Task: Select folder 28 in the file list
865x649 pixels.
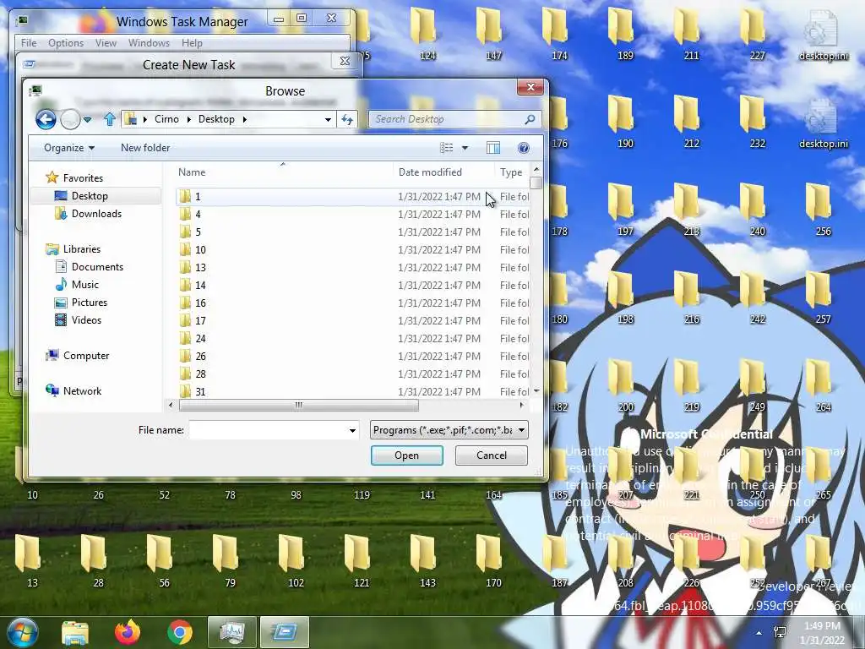Action: tap(353, 374)
